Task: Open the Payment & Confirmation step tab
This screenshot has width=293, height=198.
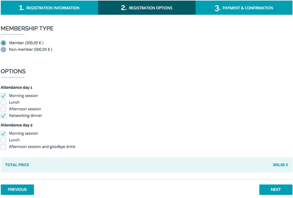Action: click(244, 8)
